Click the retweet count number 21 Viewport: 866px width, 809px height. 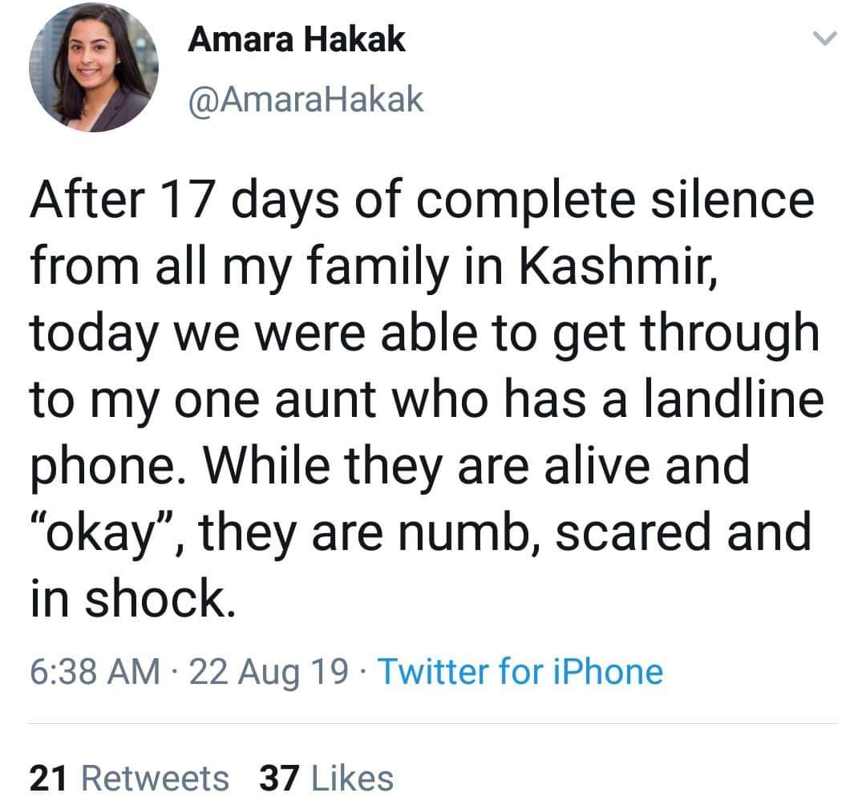pos(49,778)
